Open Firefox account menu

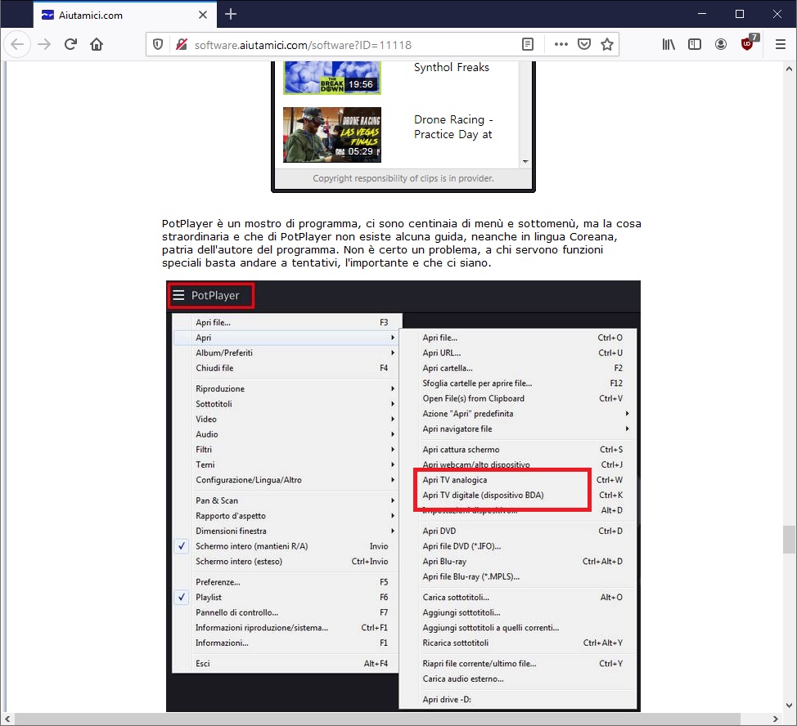point(720,45)
